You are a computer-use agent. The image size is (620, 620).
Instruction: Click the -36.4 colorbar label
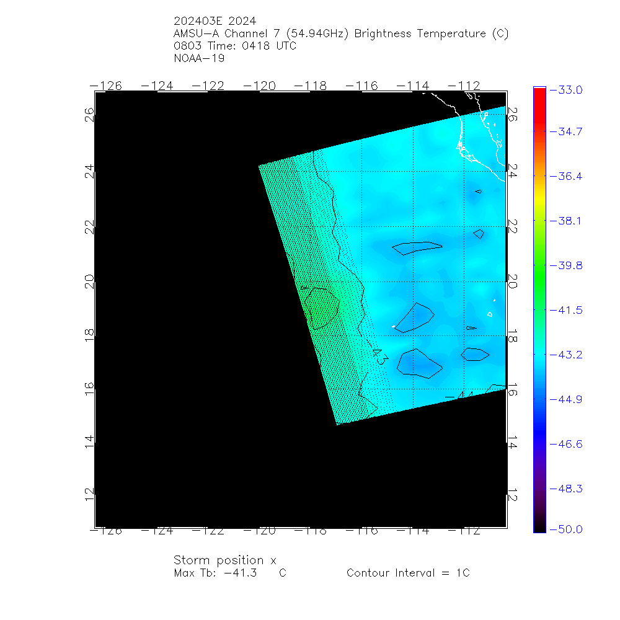coord(566,176)
